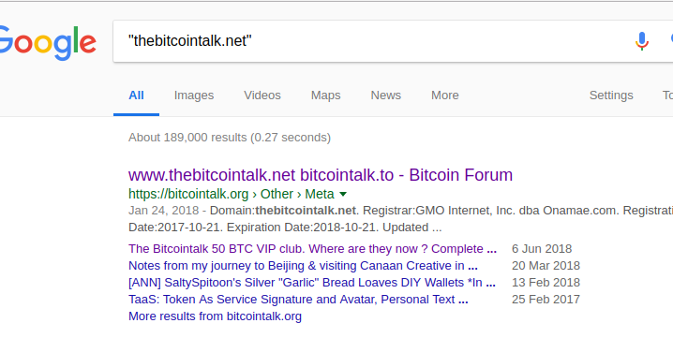Screen dimensions: 673x338
Task: Click the green bitcointalk.org URL breadcrumb
Action: (188, 194)
